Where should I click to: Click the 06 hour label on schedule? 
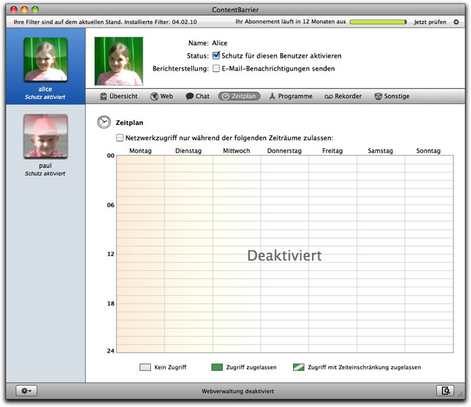click(x=111, y=205)
